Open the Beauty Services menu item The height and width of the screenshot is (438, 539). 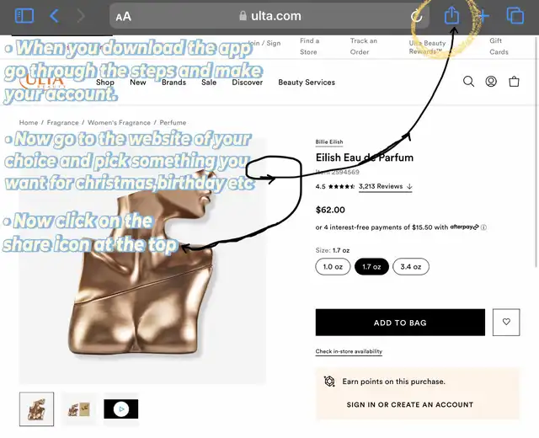click(307, 83)
